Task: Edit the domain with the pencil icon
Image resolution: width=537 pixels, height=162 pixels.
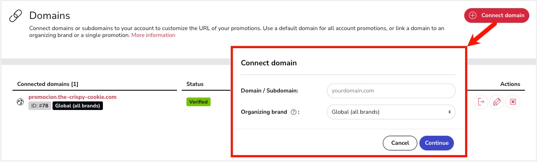Action: (x=497, y=102)
